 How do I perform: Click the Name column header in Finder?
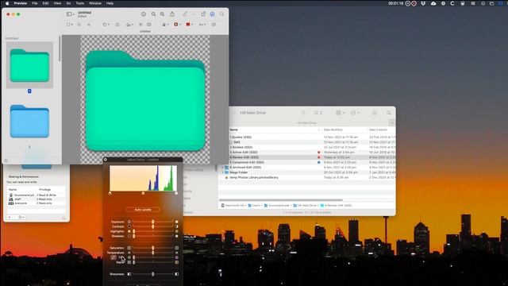(234, 129)
